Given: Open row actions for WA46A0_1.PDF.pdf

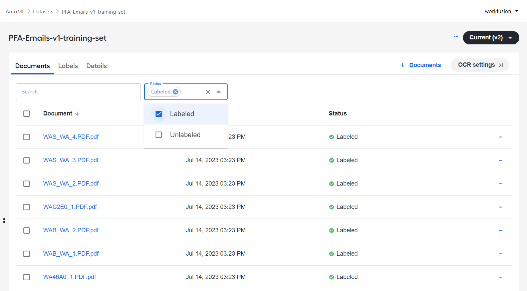Looking at the screenshot, I should click(x=500, y=277).
